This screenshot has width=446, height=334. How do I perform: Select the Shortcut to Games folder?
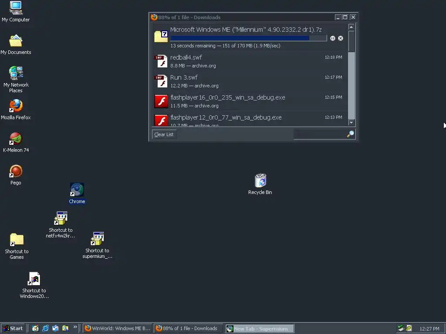[17, 246]
